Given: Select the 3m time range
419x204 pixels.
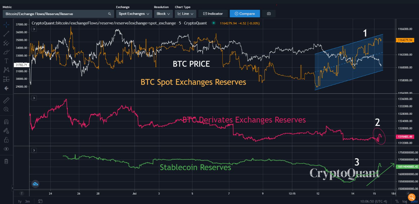Looking at the screenshot, I should (x=28, y=201).
